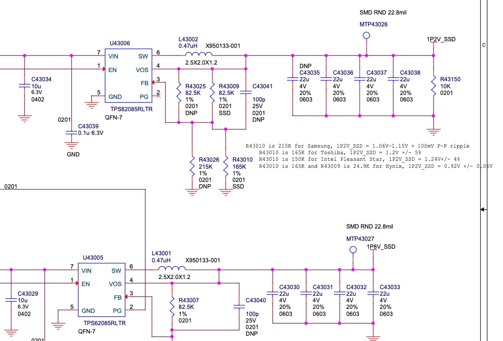Select resistor R43026 zigzag symbol
The height and width of the screenshot is (341, 503).
pyautogui.click(x=192, y=166)
